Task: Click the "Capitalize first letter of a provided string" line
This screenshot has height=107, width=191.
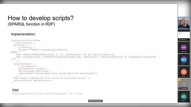Action: (x=51, y=78)
